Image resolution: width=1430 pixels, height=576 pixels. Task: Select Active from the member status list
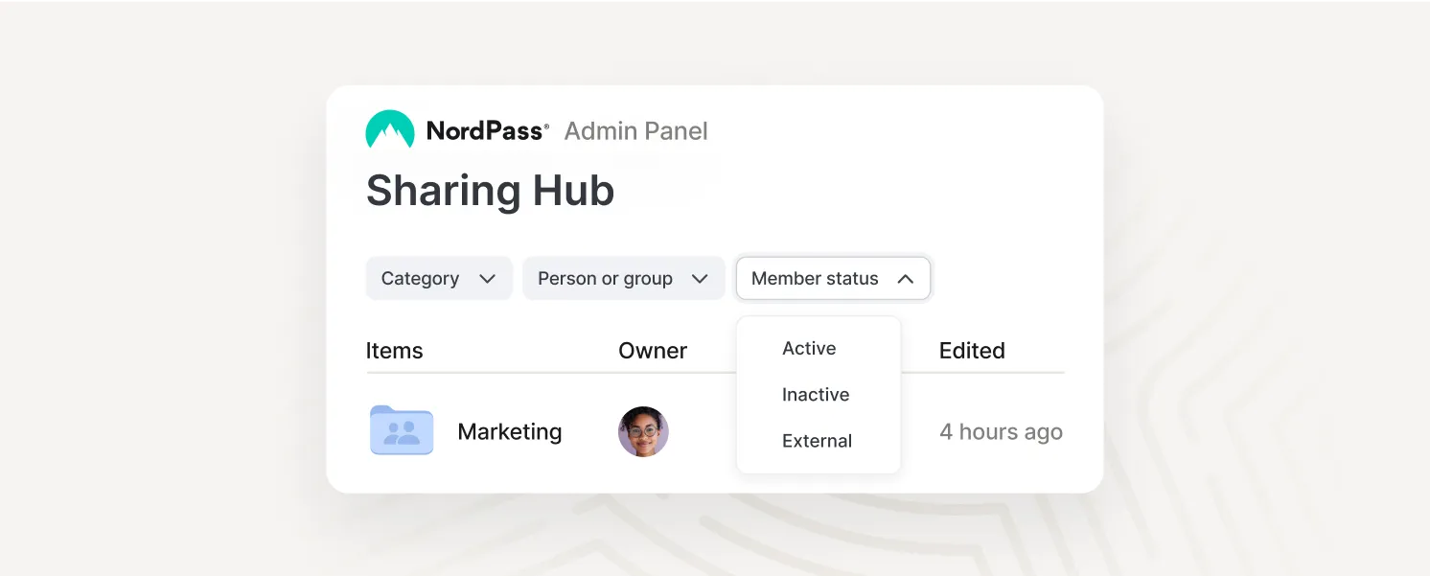click(809, 349)
